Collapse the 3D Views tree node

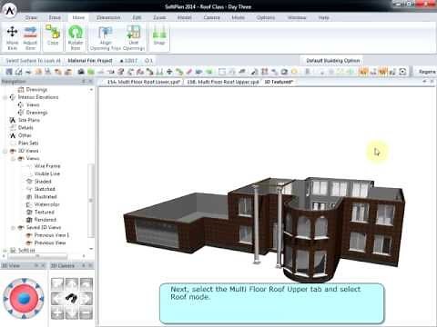point(5,151)
